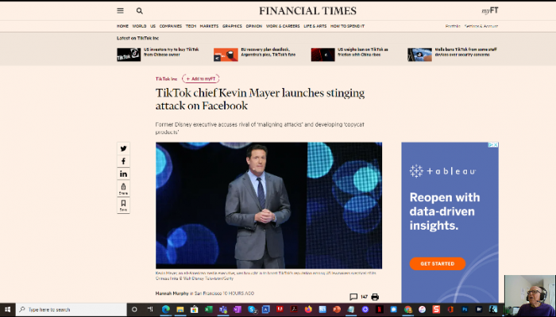Open 'US weighs ban on TikTok' story

point(363,52)
